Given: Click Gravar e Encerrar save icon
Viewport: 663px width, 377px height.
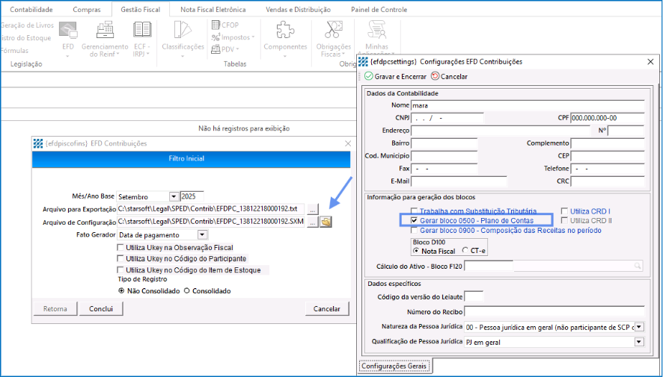Looking at the screenshot, I should (x=369, y=76).
